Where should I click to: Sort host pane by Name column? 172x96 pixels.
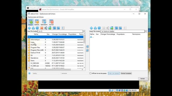[36, 34]
